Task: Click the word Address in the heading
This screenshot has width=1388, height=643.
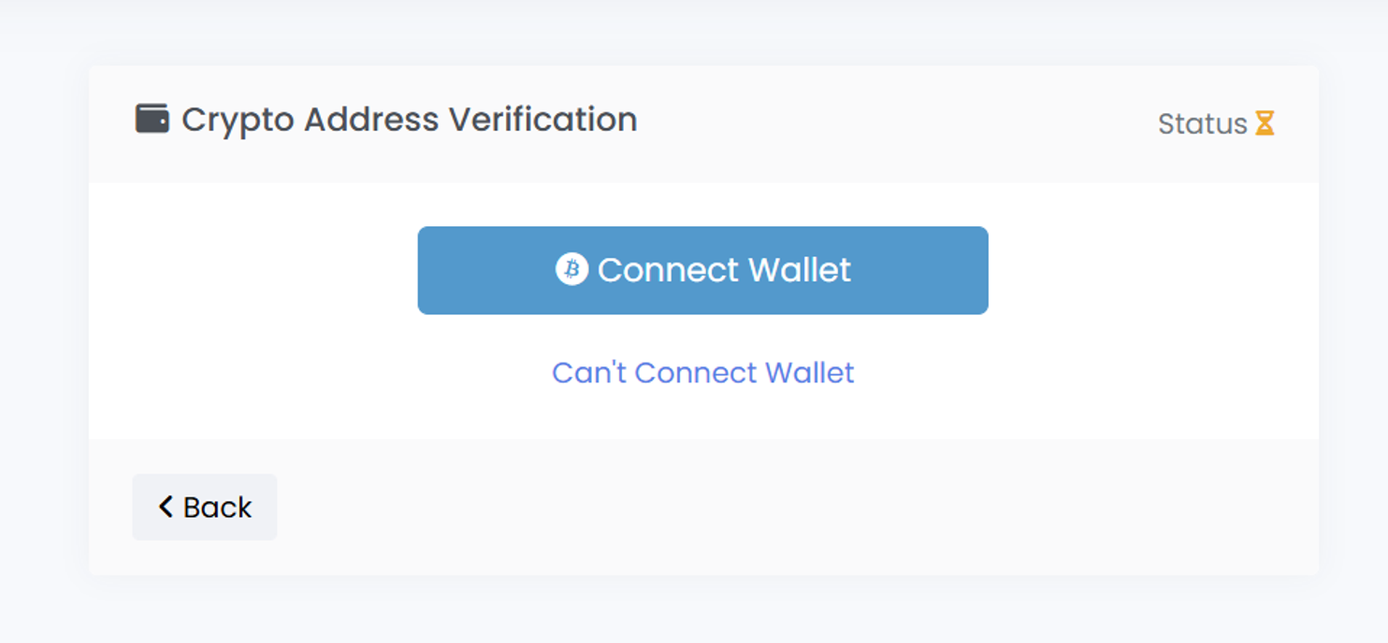Action: pos(371,120)
